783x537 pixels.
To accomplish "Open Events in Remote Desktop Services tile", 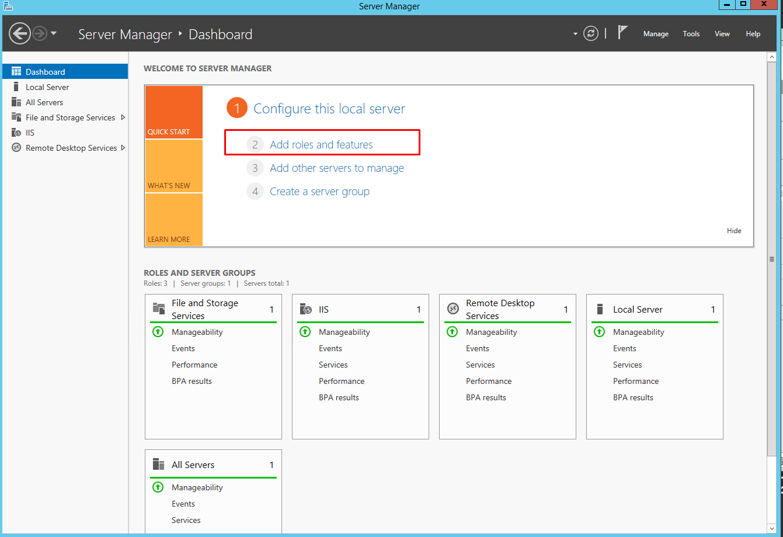I will click(x=478, y=348).
